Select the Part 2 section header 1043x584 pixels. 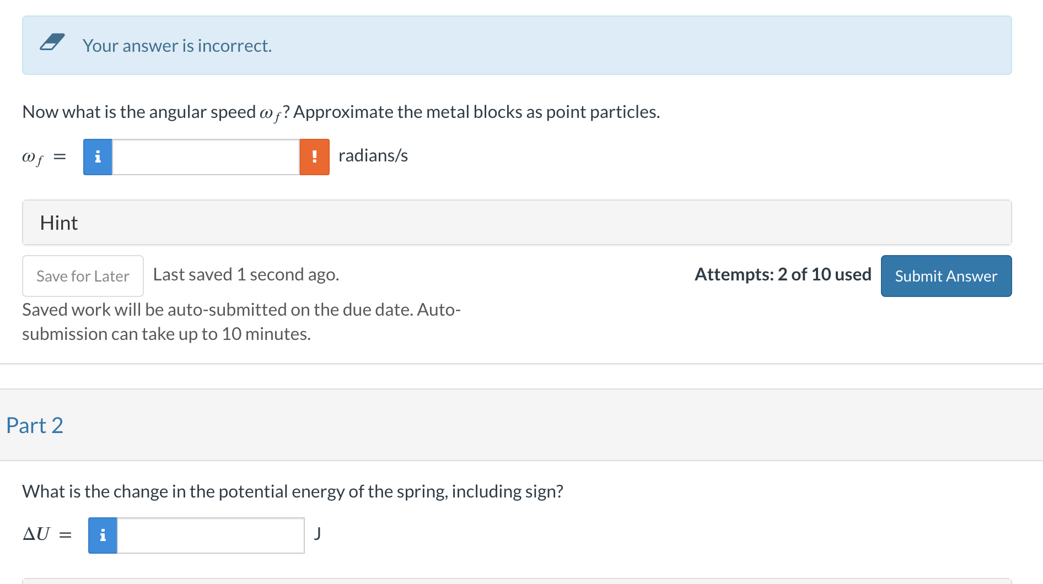[x=35, y=425]
